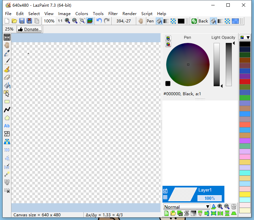This screenshot has width=254, height=220.
Task: Select the Pen drawing tool in toolbox
Action: pyautogui.click(x=7, y=61)
